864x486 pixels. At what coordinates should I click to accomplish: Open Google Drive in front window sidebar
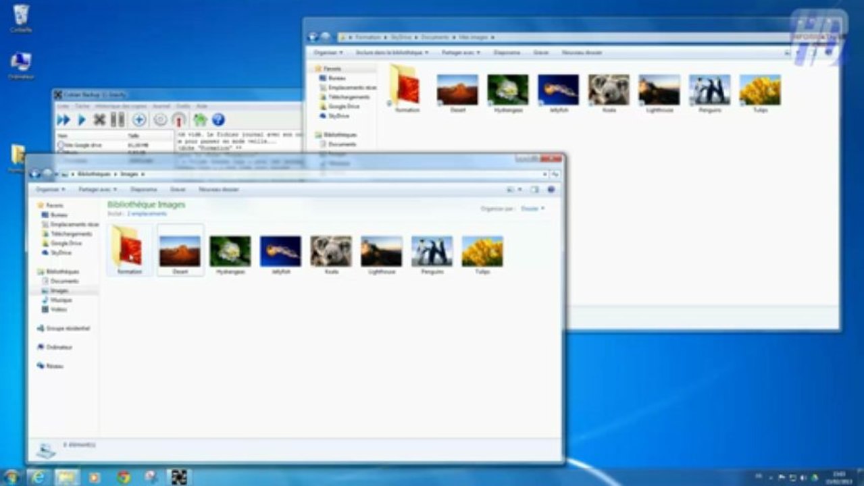(x=61, y=243)
